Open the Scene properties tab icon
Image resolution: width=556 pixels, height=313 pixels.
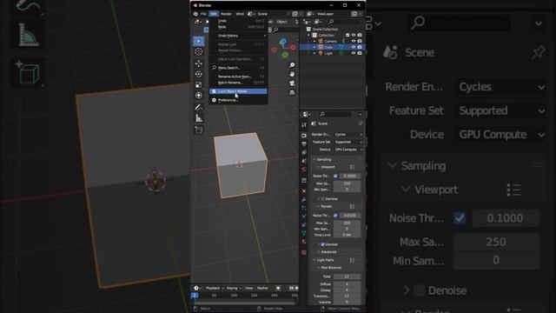[304, 161]
